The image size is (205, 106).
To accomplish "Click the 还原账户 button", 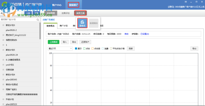I will point(85,42).
